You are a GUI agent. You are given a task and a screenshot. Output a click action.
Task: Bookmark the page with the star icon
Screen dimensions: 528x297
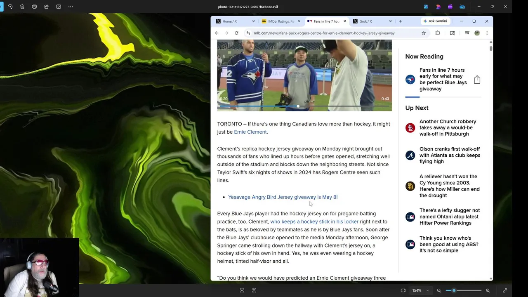tap(424, 33)
